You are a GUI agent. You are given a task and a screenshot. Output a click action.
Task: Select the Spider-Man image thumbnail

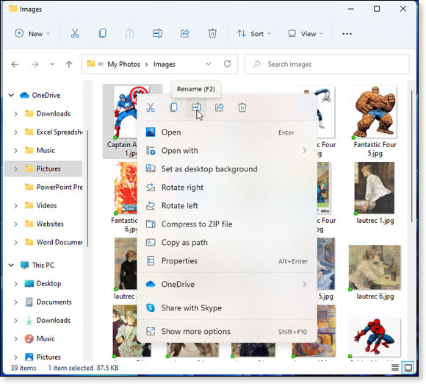[375, 338]
